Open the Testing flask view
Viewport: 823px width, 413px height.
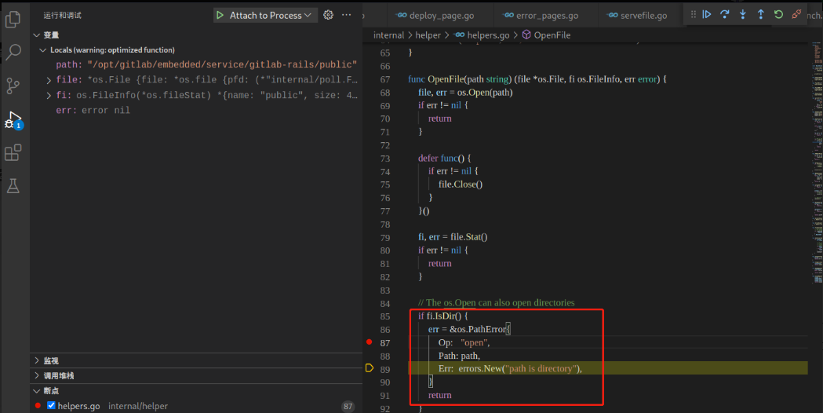13,185
